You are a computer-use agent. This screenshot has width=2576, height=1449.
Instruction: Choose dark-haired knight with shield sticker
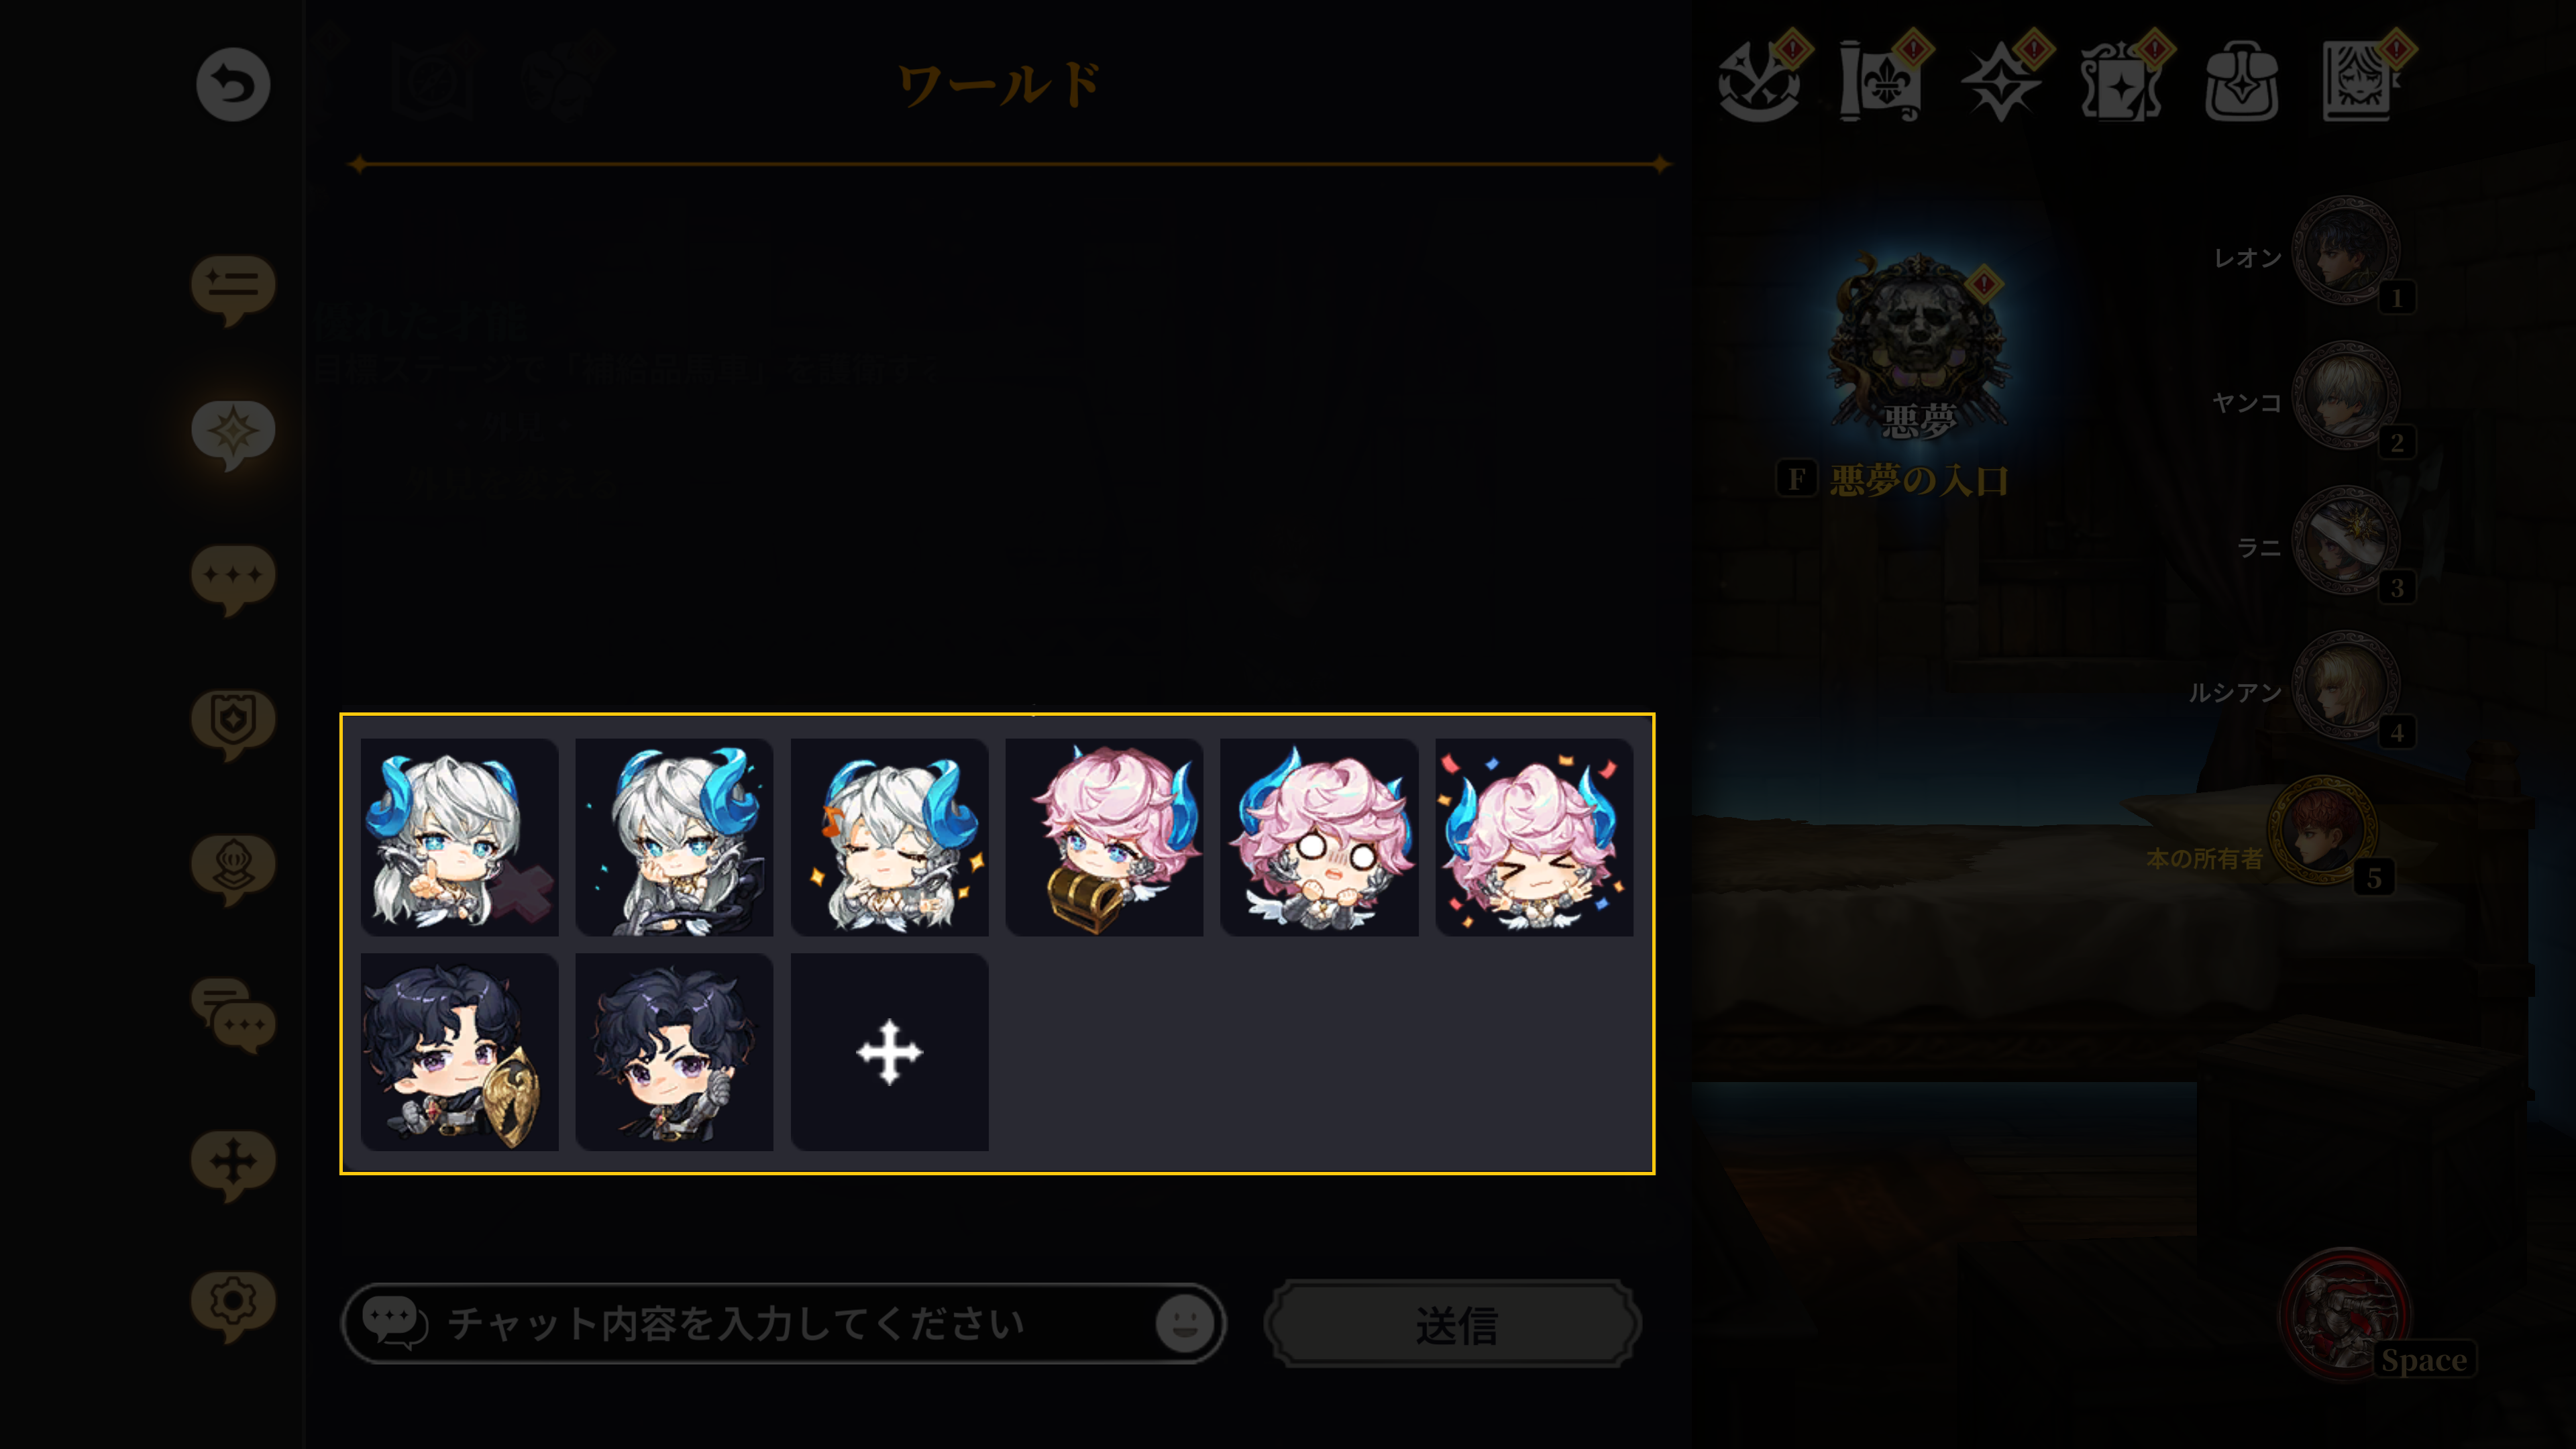pyautogui.click(x=459, y=1052)
